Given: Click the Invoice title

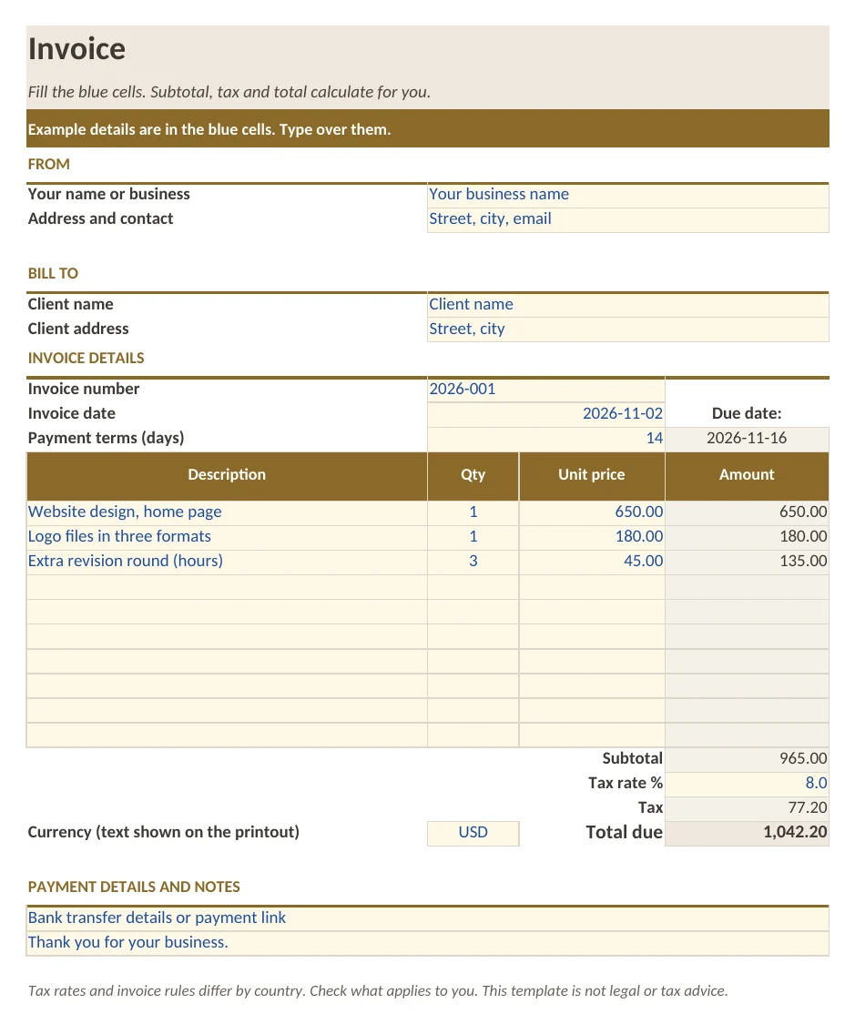Looking at the screenshot, I should pos(76,49).
